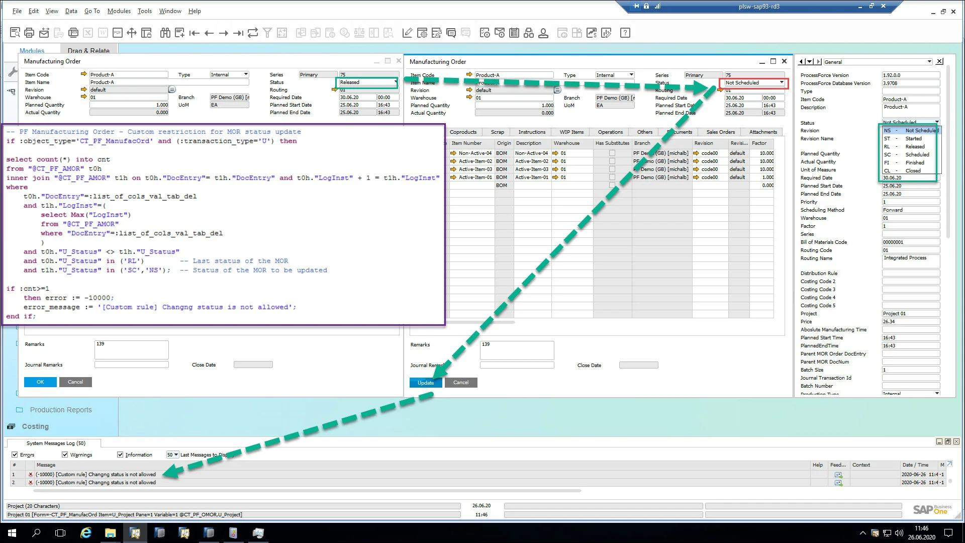Click the Print toolbar icon
The width and height of the screenshot is (965, 543).
(x=29, y=32)
